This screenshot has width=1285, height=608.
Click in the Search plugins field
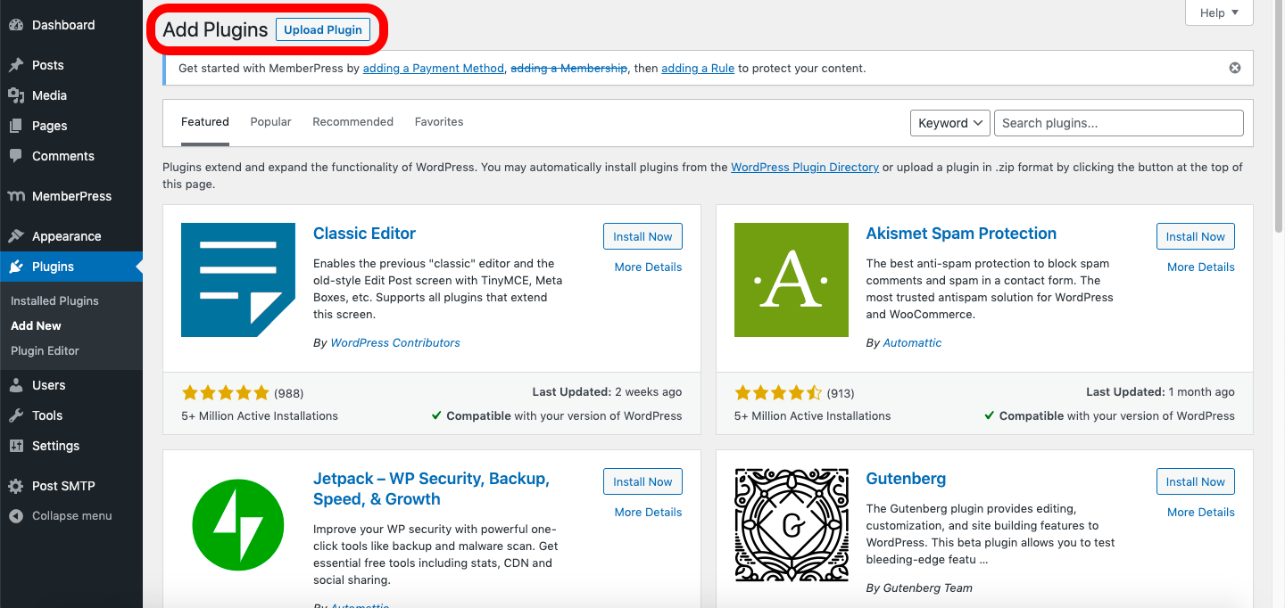(1119, 123)
